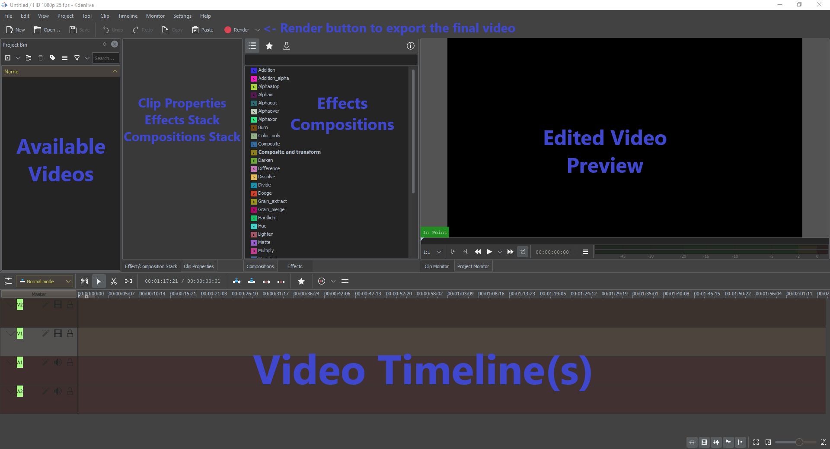Open the Timeline menu

[128, 16]
